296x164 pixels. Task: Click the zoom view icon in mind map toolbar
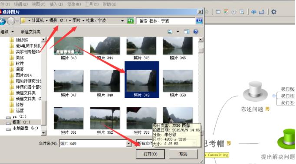[x=242, y=12]
